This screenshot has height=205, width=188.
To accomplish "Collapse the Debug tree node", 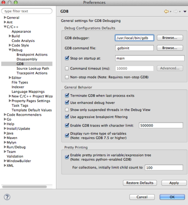I will tap(10, 50).
